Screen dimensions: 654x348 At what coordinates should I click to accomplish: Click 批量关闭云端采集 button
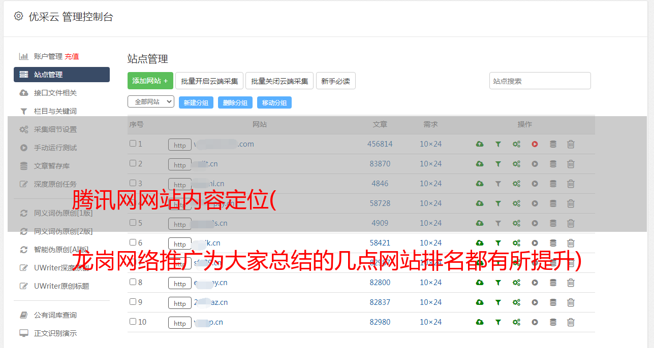coord(279,81)
